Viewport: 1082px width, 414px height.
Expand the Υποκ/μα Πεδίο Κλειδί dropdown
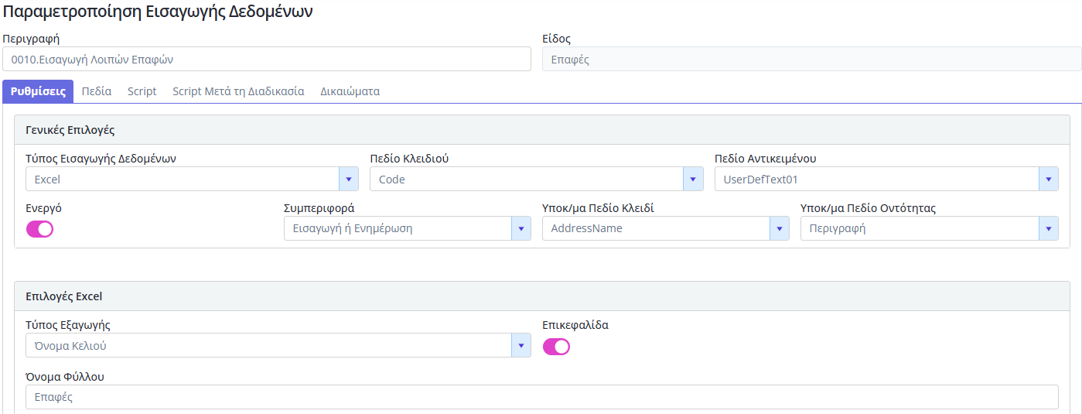(x=779, y=229)
